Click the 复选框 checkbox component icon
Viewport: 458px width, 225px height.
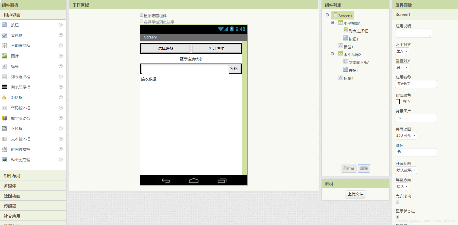[4, 35]
